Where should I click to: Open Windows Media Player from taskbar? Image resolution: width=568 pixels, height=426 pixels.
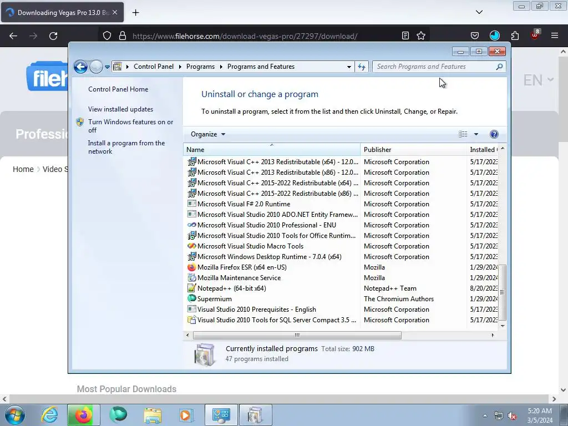pos(186,415)
